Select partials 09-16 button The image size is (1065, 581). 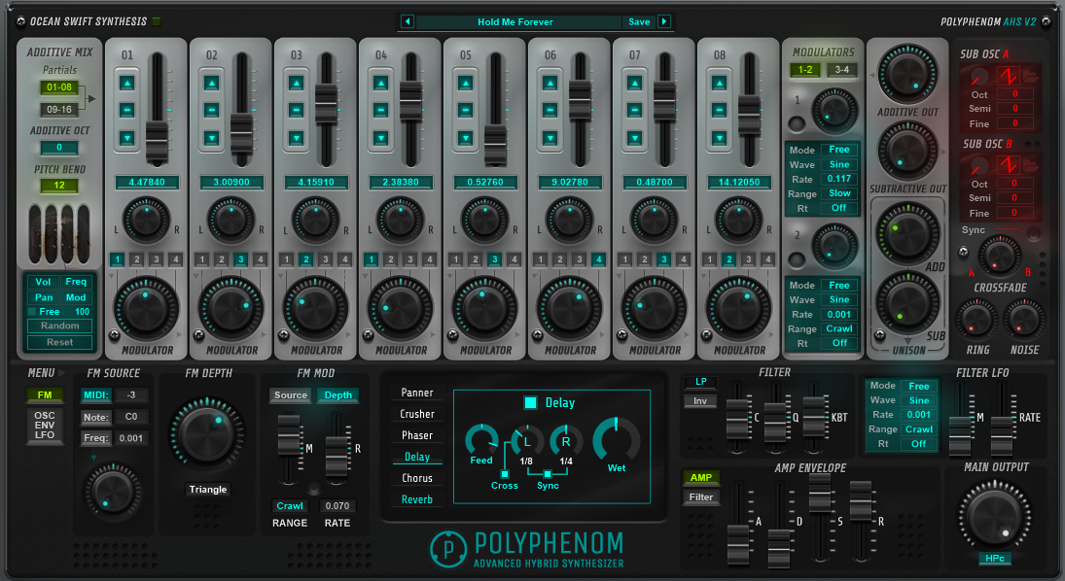click(x=59, y=109)
